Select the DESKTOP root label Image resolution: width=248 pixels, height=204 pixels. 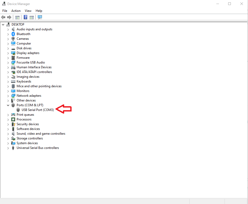tap(18, 25)
